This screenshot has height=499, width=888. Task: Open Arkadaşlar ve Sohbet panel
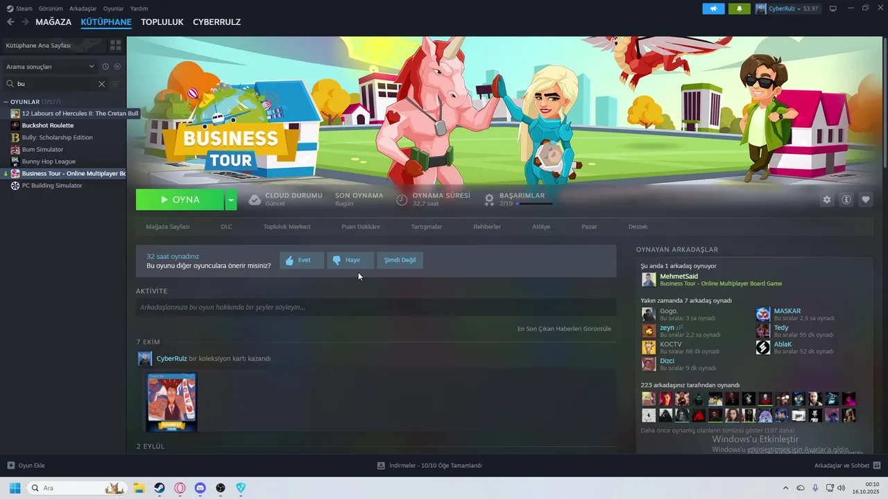[847, 466]
